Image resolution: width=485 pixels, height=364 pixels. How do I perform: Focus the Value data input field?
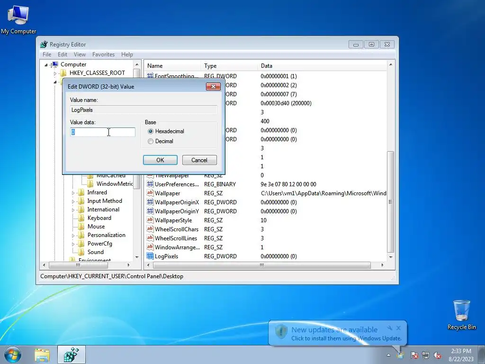click(103, 132)
